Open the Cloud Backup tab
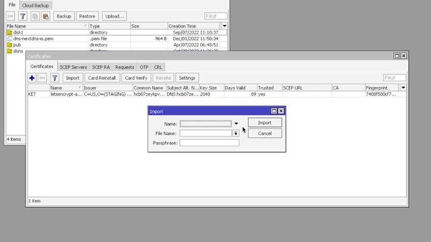Image resolution: width=431 pixels, height=242 pixels. coord(36,5)
